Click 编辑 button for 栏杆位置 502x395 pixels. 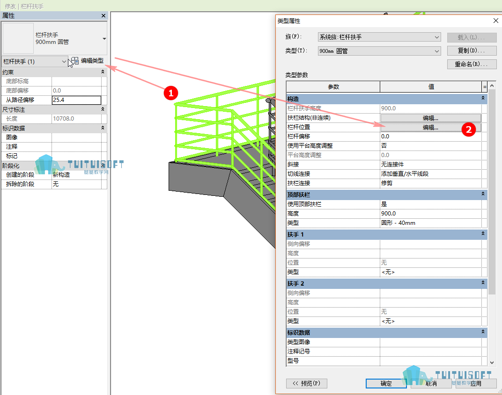431,128
